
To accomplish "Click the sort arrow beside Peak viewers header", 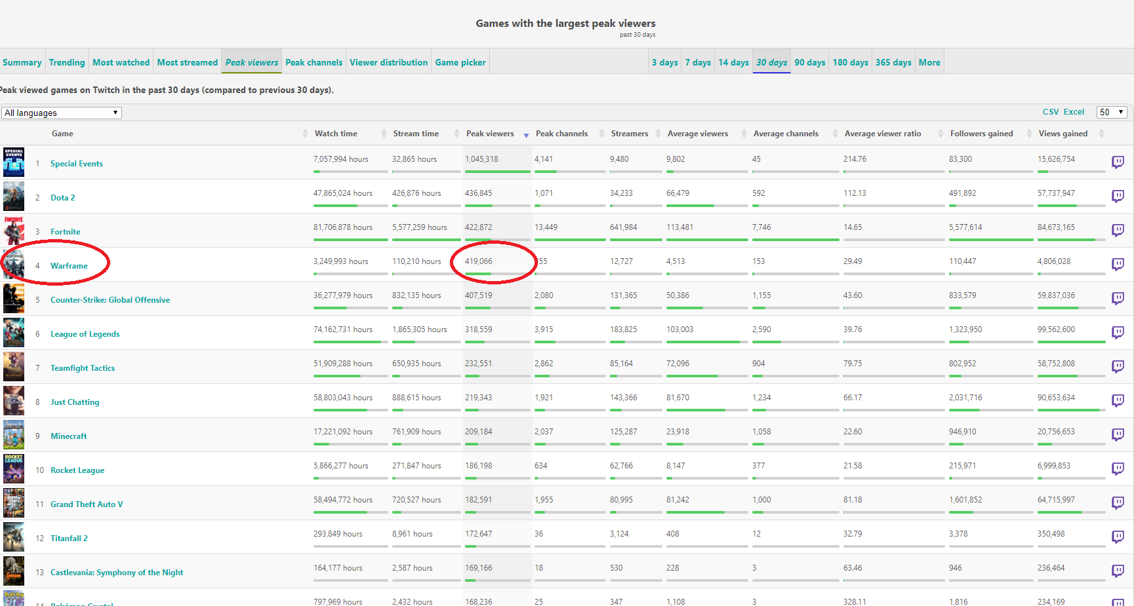I will [526, 135].
